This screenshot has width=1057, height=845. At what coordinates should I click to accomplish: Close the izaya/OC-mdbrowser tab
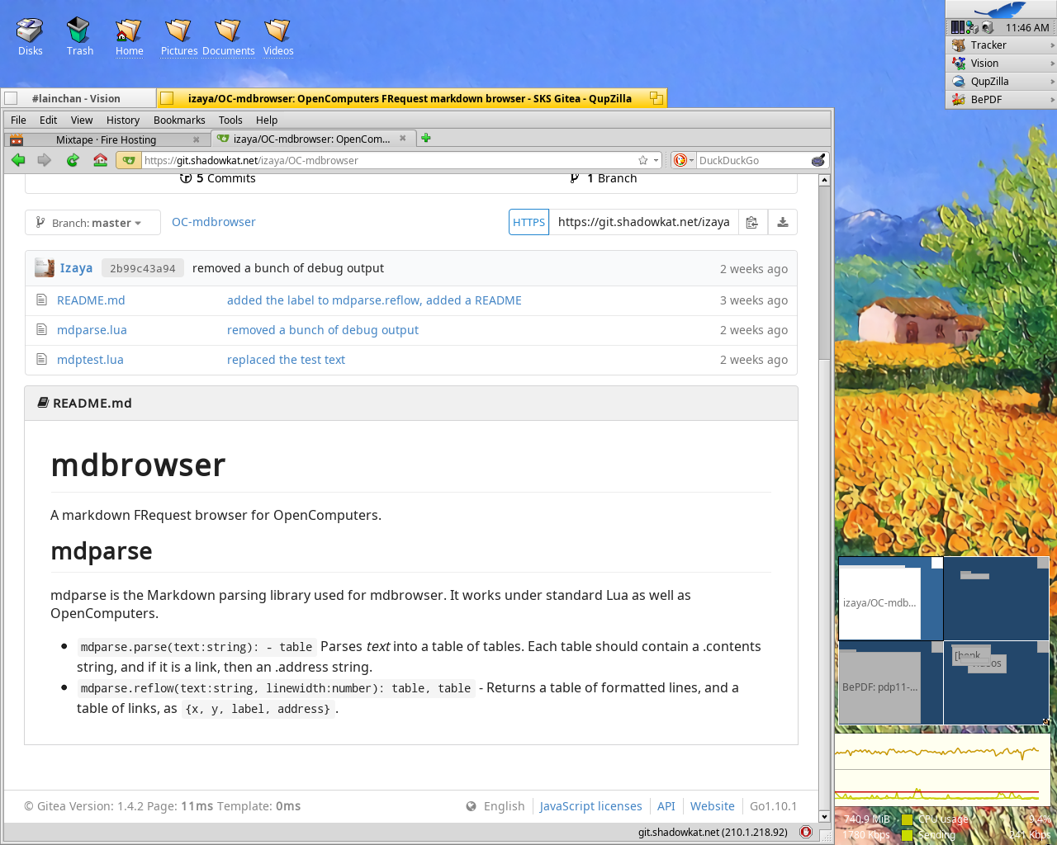click(x=402, y=138)
